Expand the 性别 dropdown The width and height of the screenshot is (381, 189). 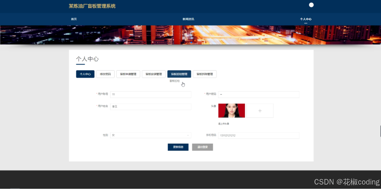[151, 135]
